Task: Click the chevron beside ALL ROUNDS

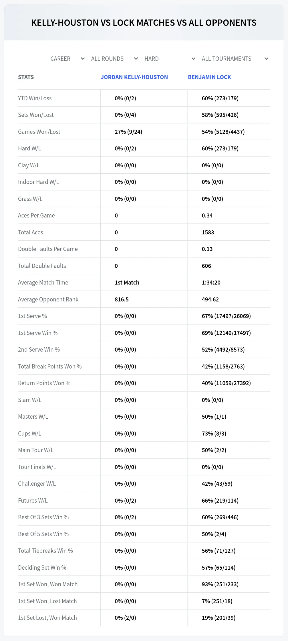Action: (x=136, y=59)
